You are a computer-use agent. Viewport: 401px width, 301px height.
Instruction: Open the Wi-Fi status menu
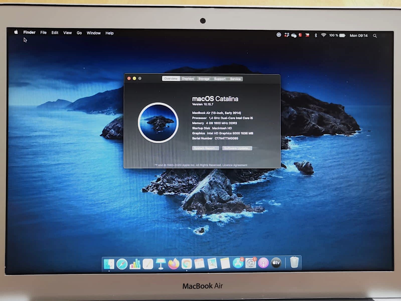point(324,35)
